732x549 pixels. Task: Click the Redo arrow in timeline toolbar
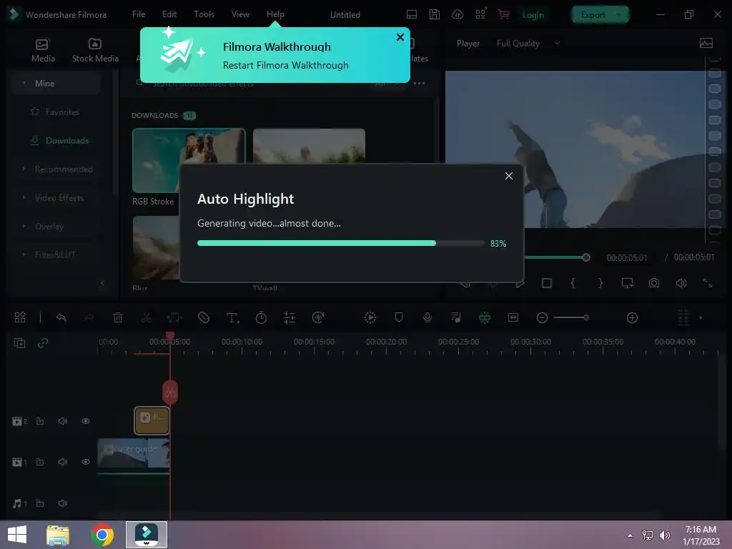click(x=89, y=317)
